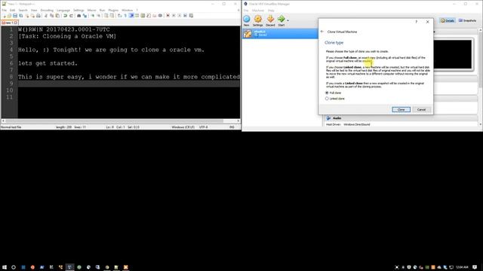Screen dimensions: 483x271
Task: Click the Print icon in Notepad++ toolbar
Action: (38, 15)
